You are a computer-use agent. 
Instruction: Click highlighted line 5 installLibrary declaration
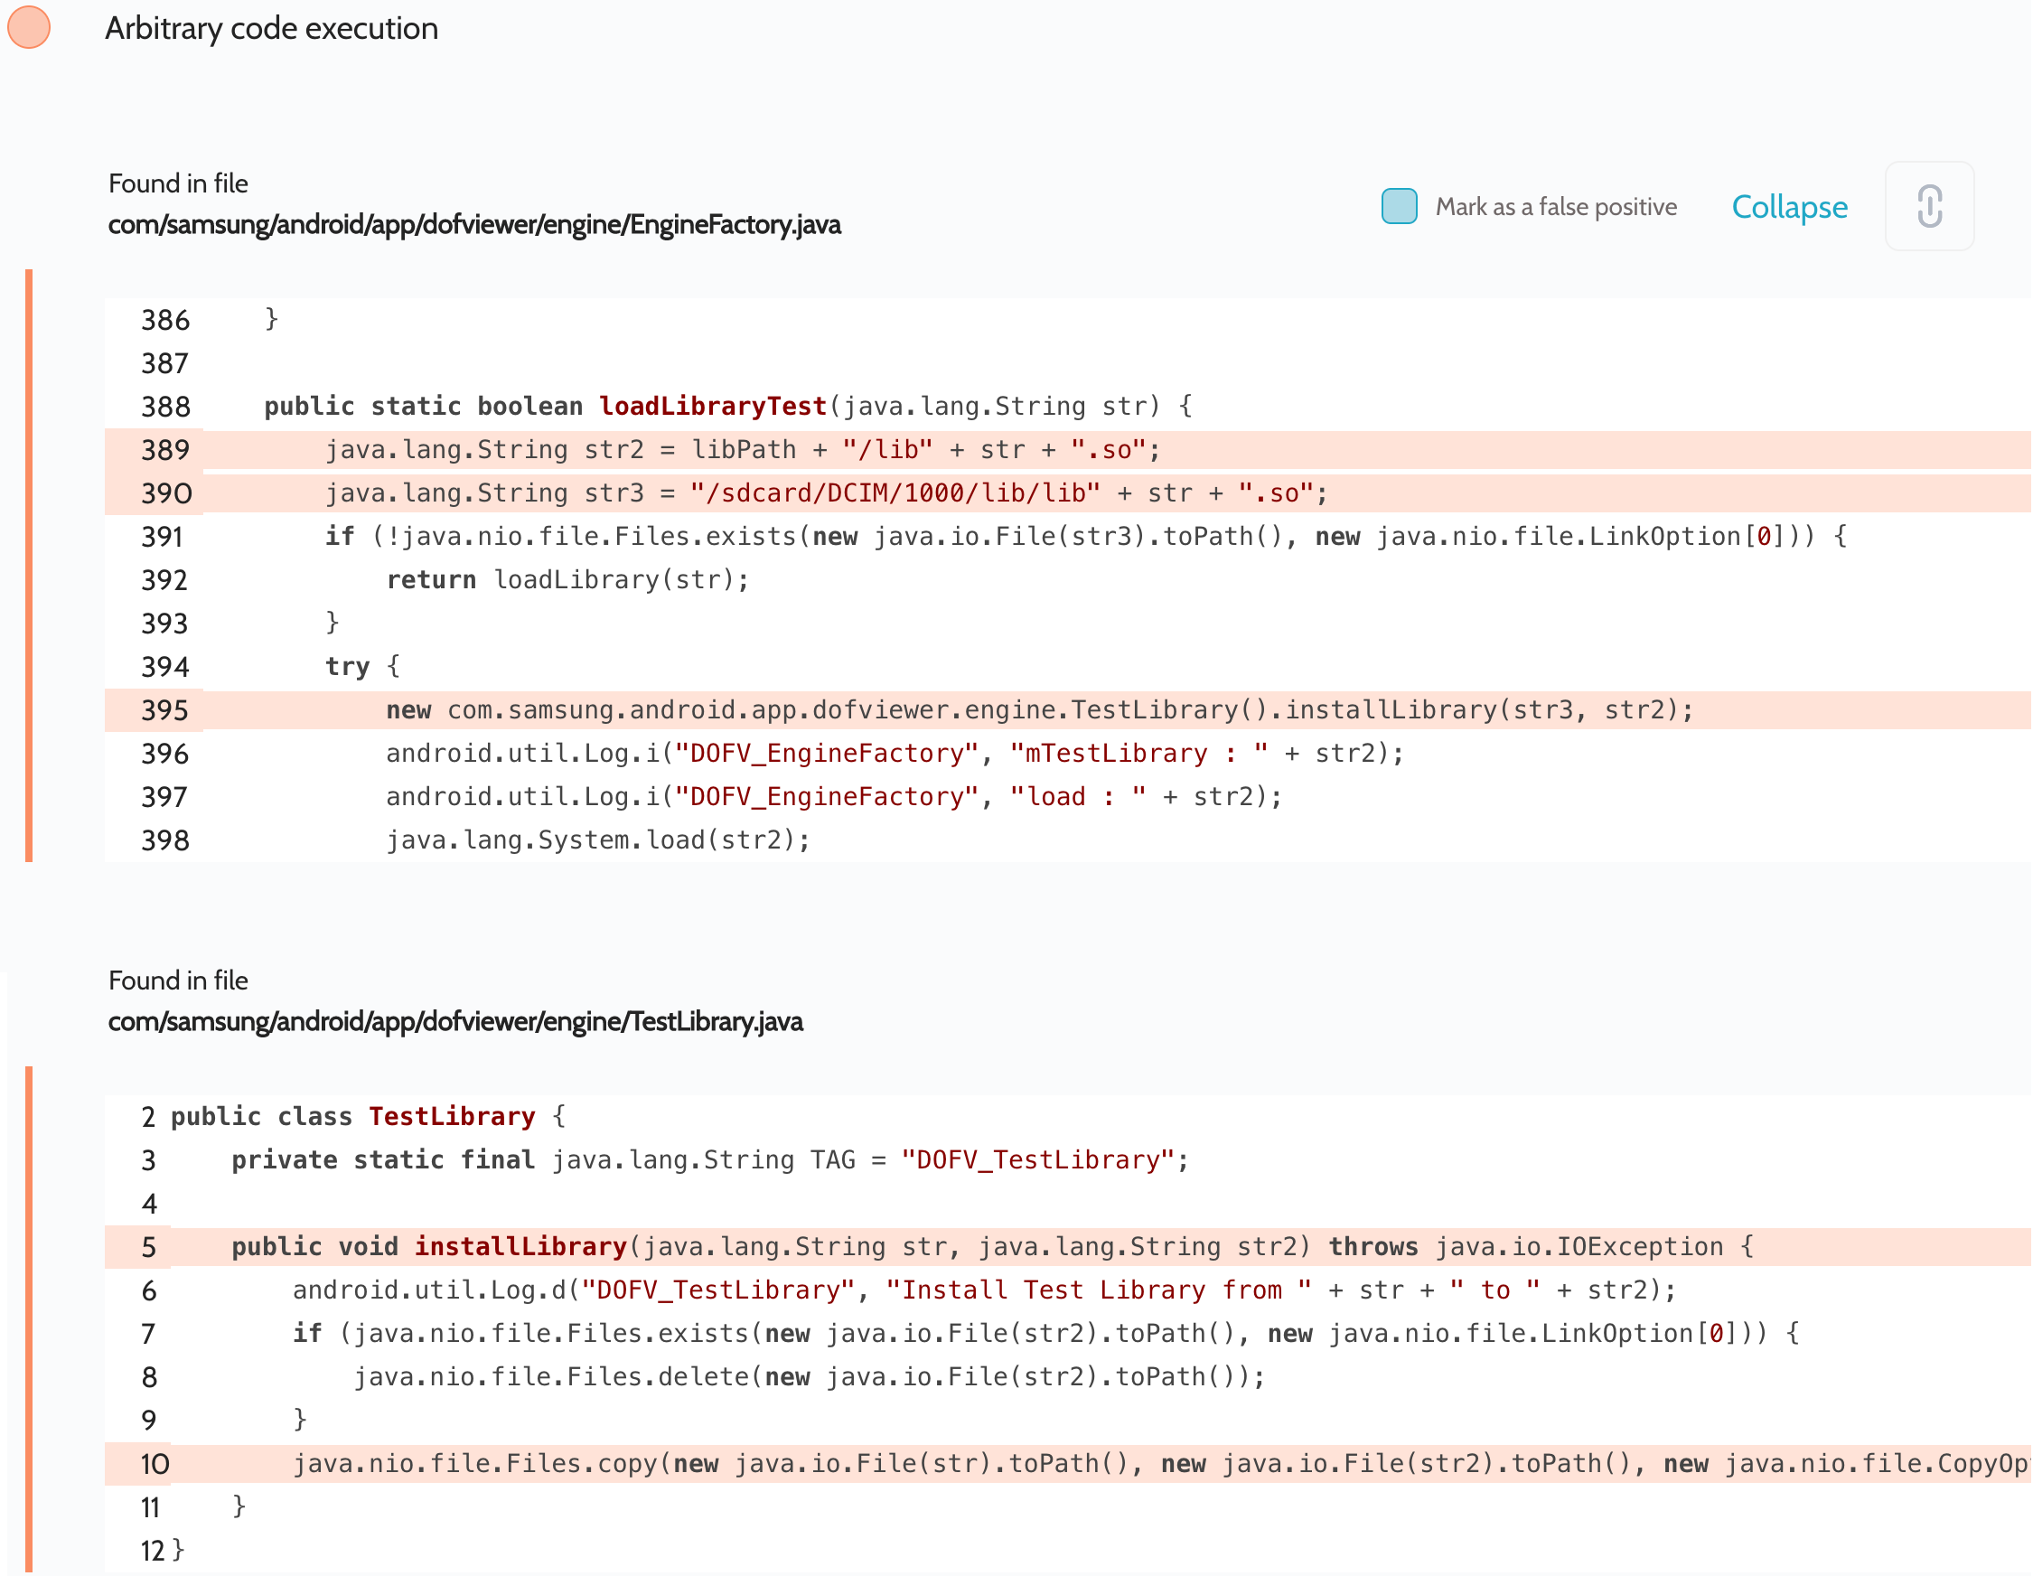(991, 1246)
